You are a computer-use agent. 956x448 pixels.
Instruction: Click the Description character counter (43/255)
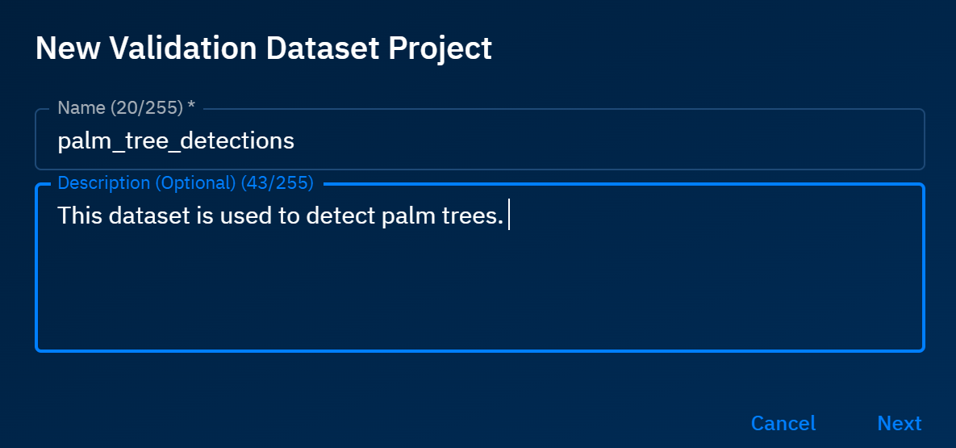pyautogui.click(x=277, y=183)
